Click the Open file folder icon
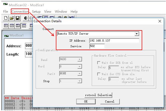The image size is (166, 111). (12, 18)
